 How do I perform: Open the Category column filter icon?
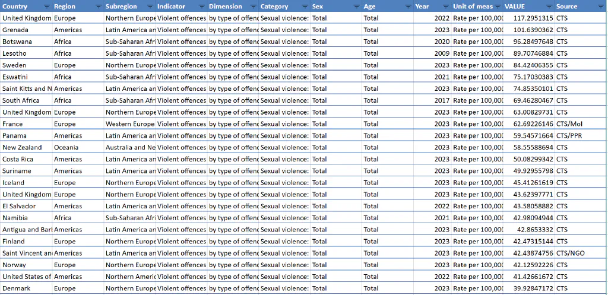[305, 7]
